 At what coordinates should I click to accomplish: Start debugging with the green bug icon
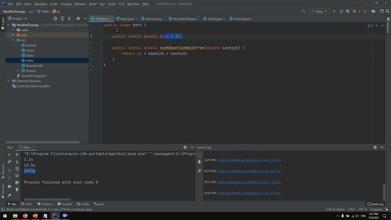pyautogui.click(x=341, y=12)
